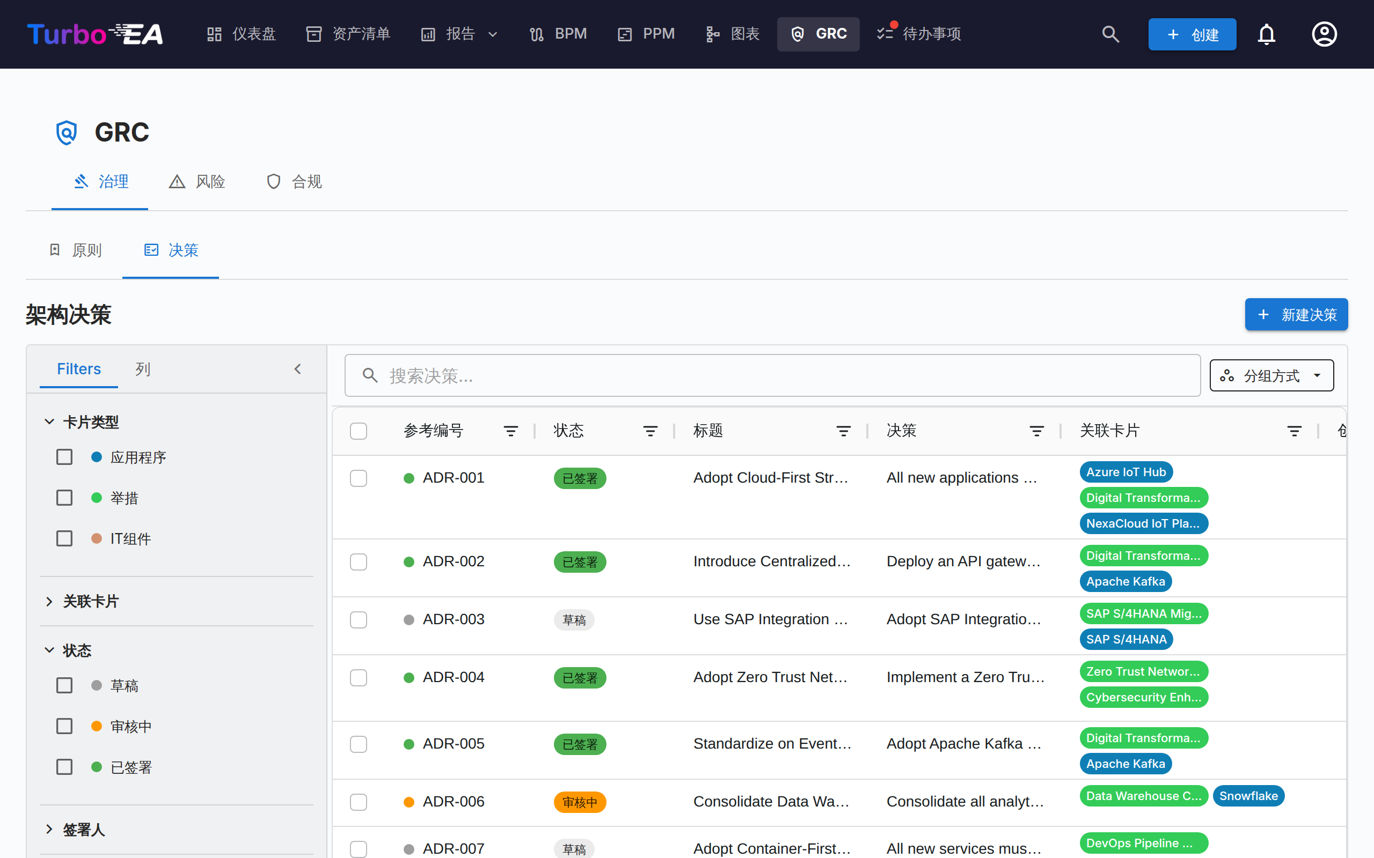
Task: Click title 'Adopt Zero Trust Net…'
Action: point(771,677)
